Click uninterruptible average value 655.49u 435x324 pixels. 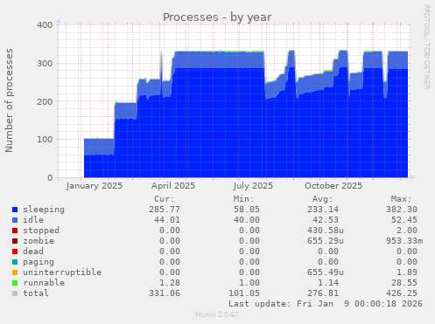pyautogui.click(x=326, y=272)
